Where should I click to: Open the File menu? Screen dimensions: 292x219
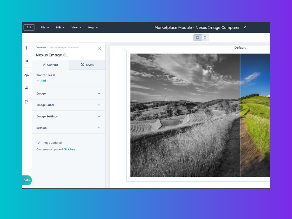click(45, 27)
